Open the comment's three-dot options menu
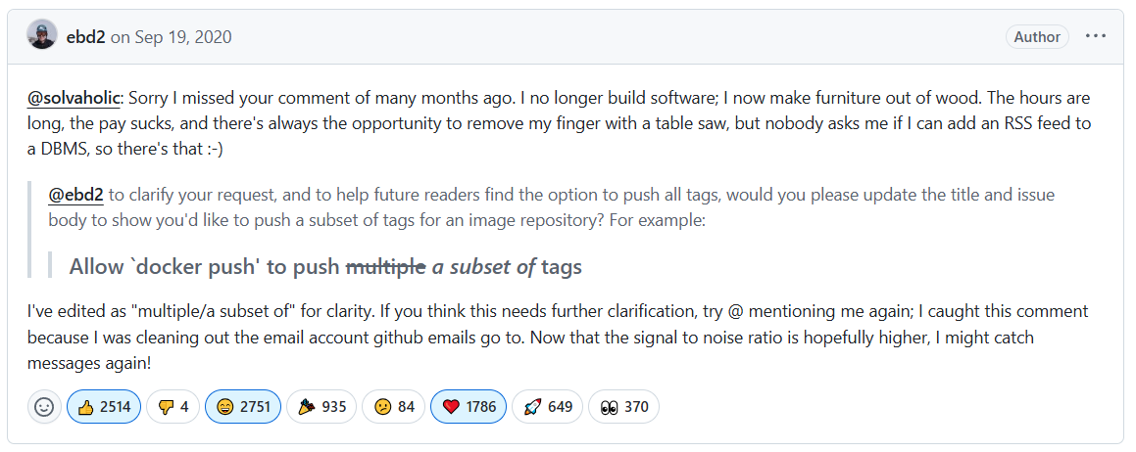Image resolution: width=1136 pixels, height=452 pixels. click(x=1096, y=37)
